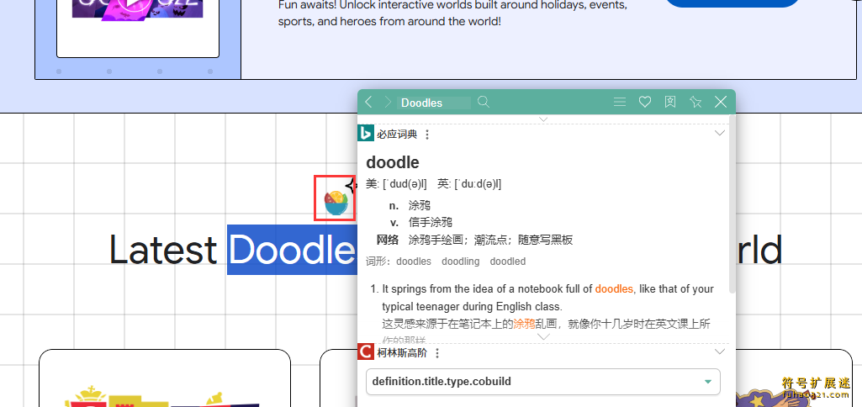Collapse the 柯林斯高阶 section chevron
Screen dimensions: 862x407
point(720,351)
